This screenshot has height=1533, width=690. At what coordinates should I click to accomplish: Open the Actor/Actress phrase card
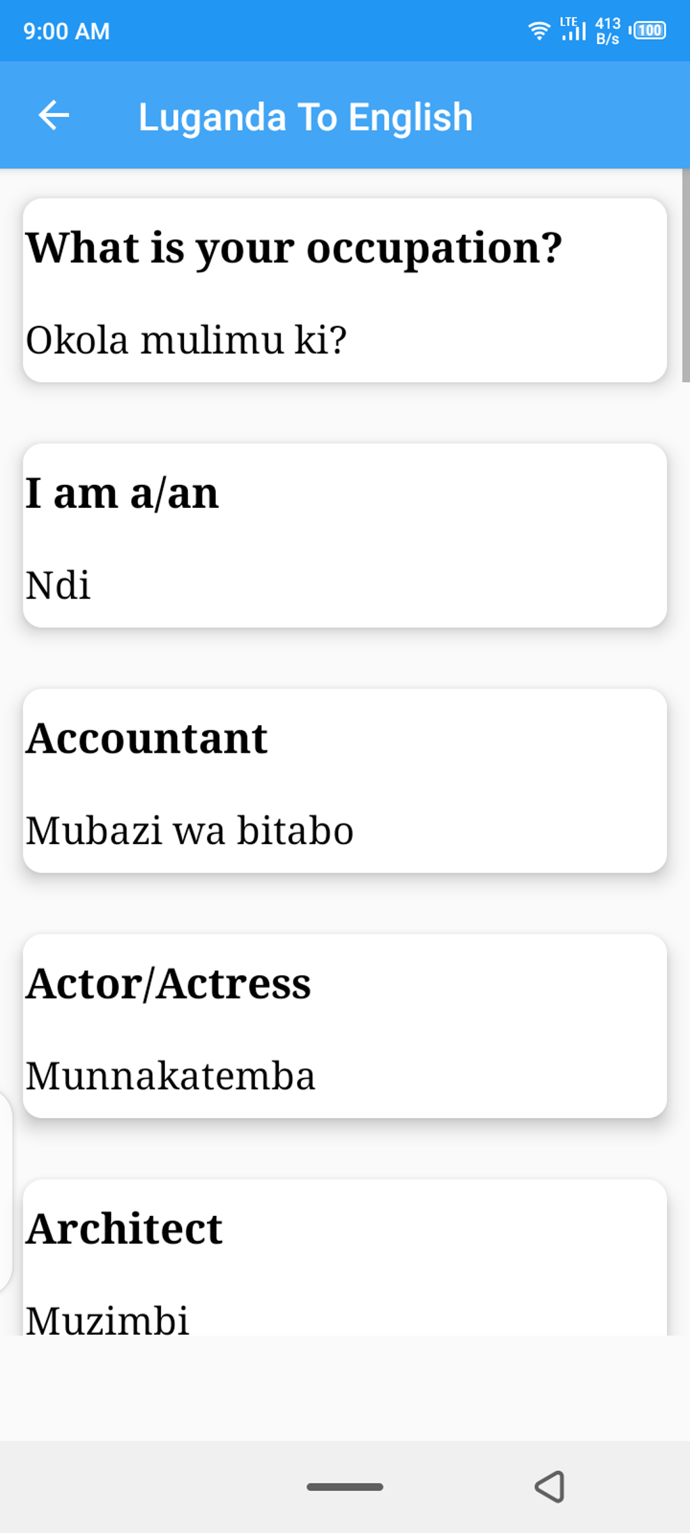(345, 1025)
